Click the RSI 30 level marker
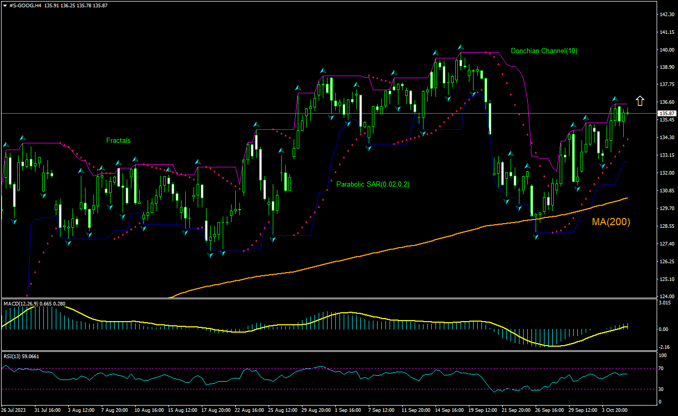 (661, 389)
